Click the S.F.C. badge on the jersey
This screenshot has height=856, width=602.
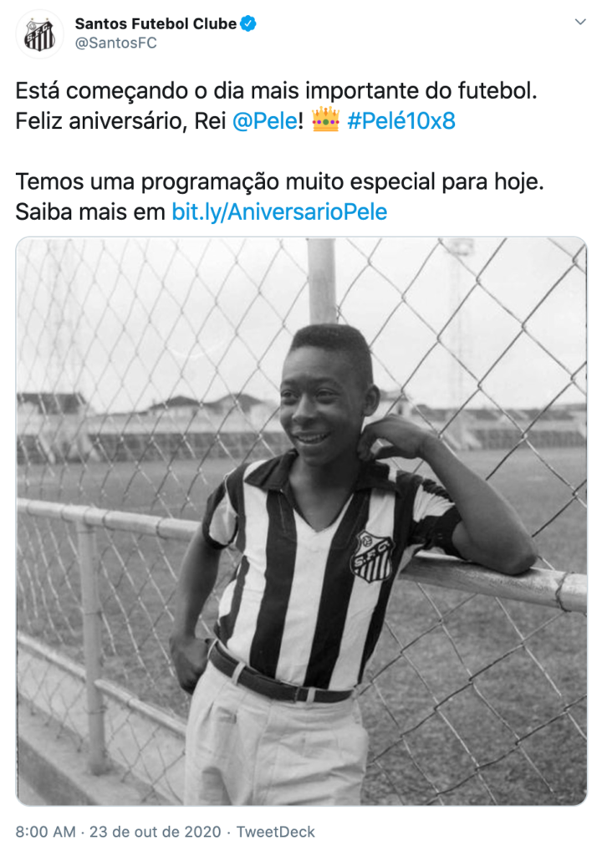coord(373,556)
